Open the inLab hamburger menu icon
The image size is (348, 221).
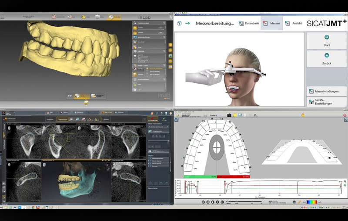(x=2, y=17)
